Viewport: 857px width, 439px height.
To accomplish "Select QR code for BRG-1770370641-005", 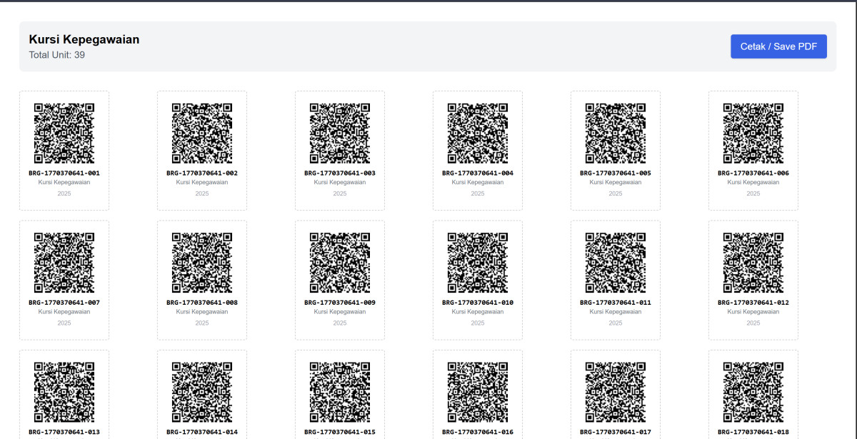I will 616,133.
